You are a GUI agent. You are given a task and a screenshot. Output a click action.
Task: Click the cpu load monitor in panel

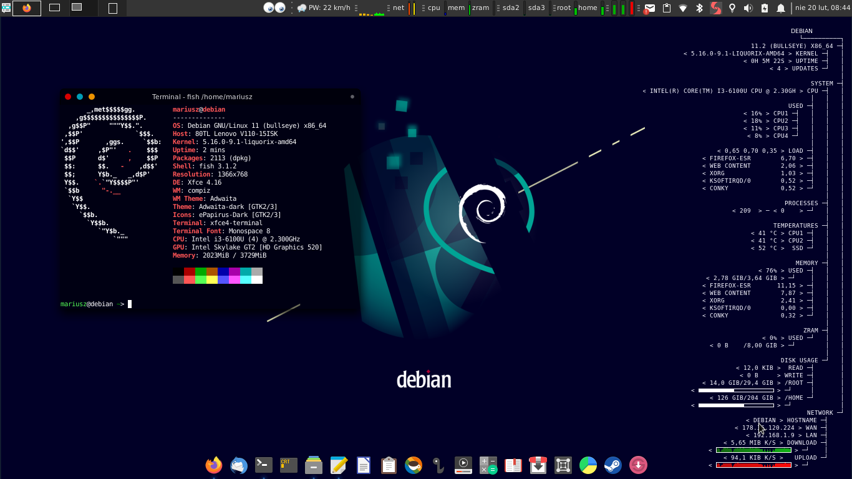point(435,8)
